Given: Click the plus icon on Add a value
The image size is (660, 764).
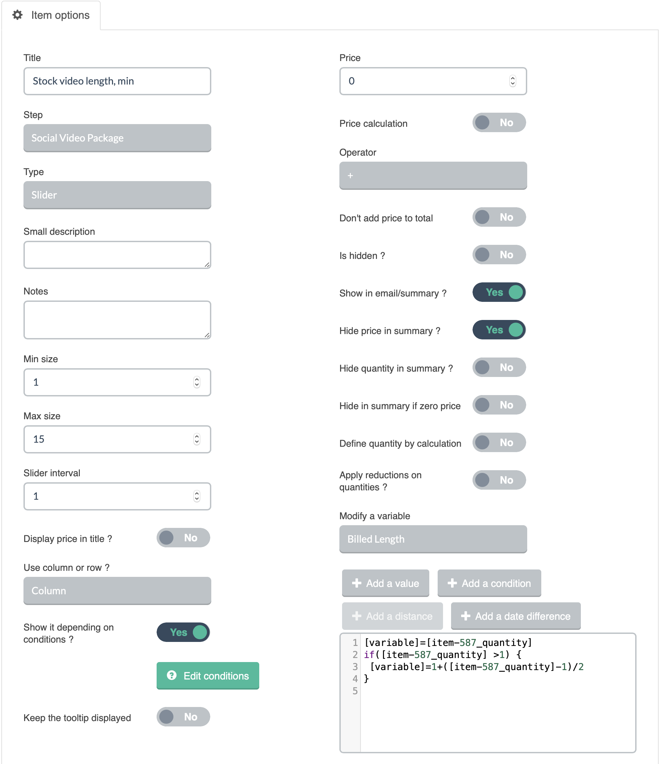Looking at the screenshot, I should pos(356,583).
